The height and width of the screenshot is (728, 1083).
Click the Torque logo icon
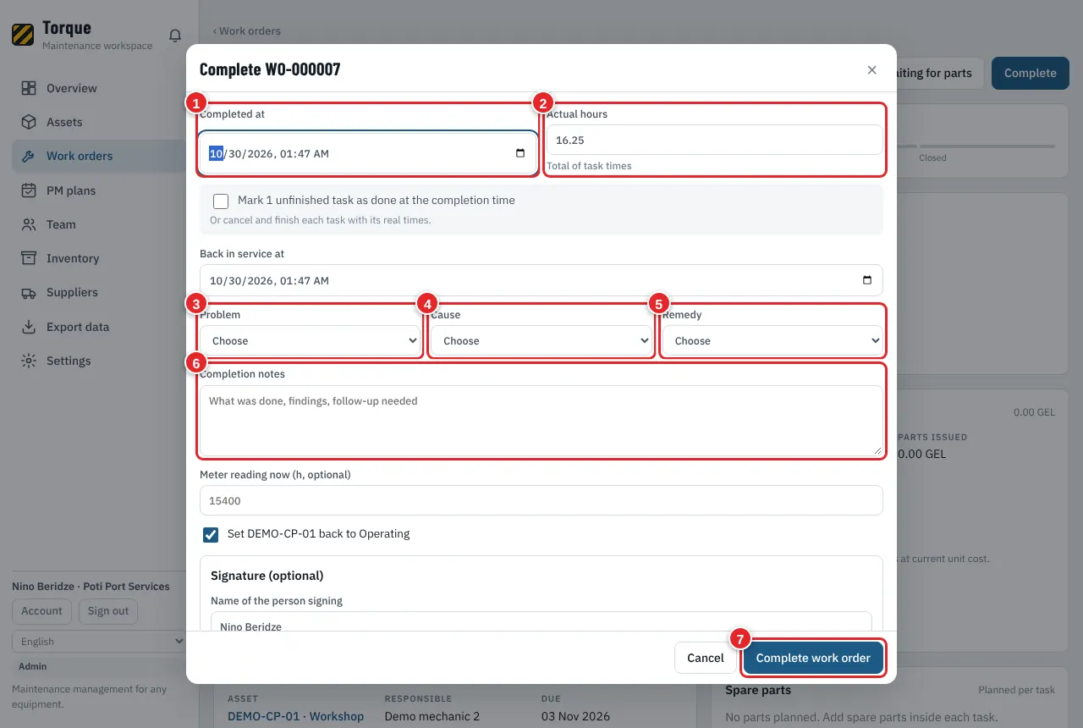(x=23, y=35)
